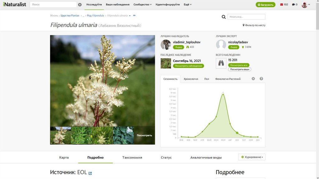Focus the top Поиск search field
Viewport: 319px width, 179px height.
click(x=53, y=4)
